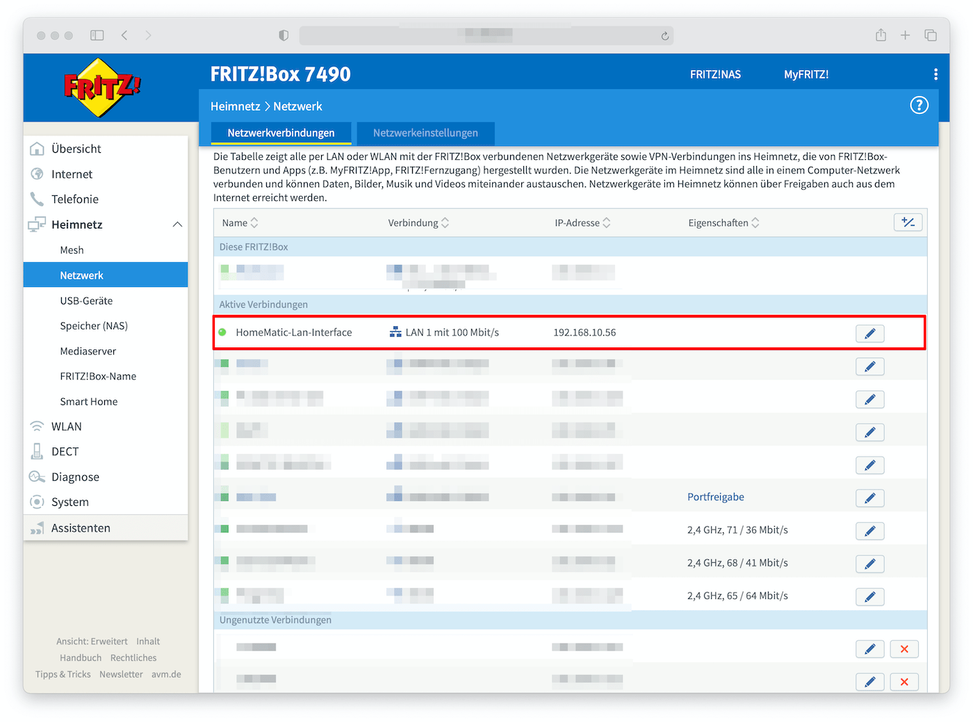
Task: Click the Portfreigabe link
Action: pyautogui.click(x=716, y=497)
